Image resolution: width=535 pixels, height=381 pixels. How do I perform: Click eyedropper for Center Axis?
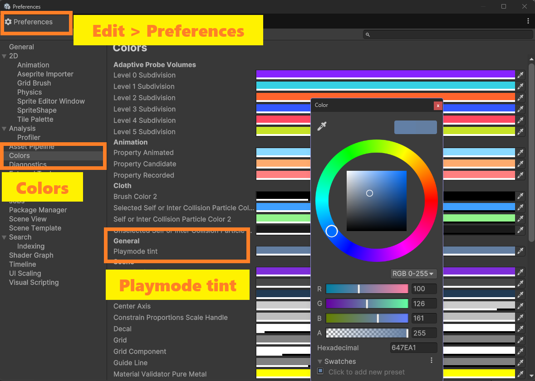pyautogui.click(x=520, y=306)
